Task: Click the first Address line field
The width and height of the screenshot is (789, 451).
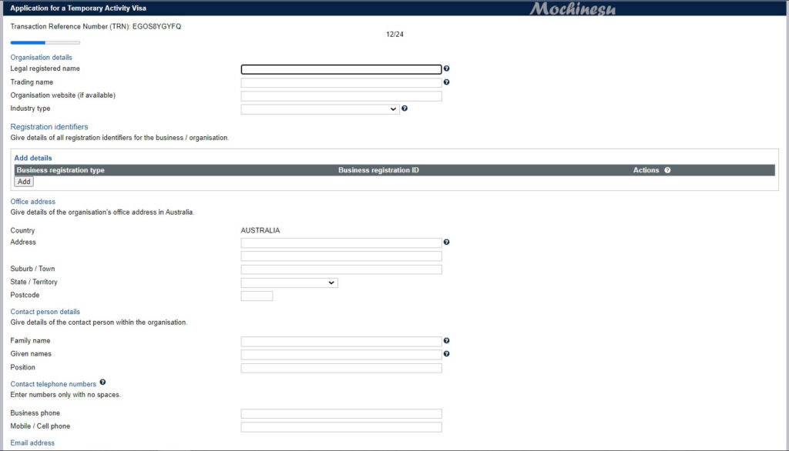Action: click(341, 243)
